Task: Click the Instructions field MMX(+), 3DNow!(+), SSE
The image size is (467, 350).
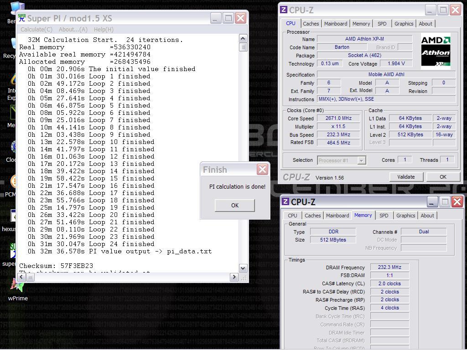Action: click(x=386, y=99)
